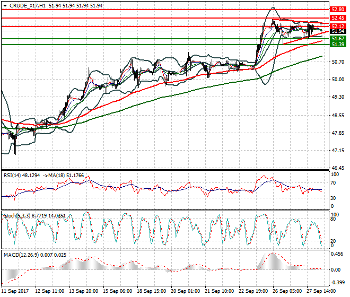Select the 27 Sep 14:00 time axis label
The image size is (350, 297).
click(321, 291)
